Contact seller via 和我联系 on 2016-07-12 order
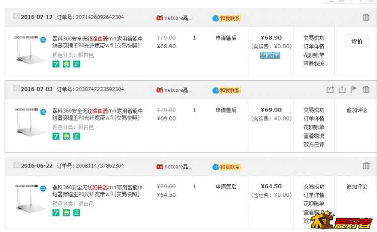 (227, 18)
